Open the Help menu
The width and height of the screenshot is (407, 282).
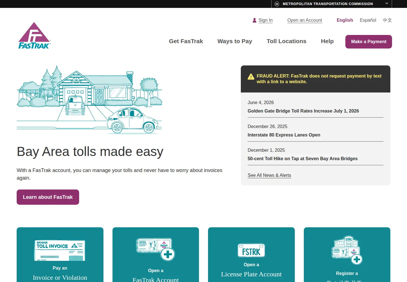pyautogui.click(x=327, y=41)
